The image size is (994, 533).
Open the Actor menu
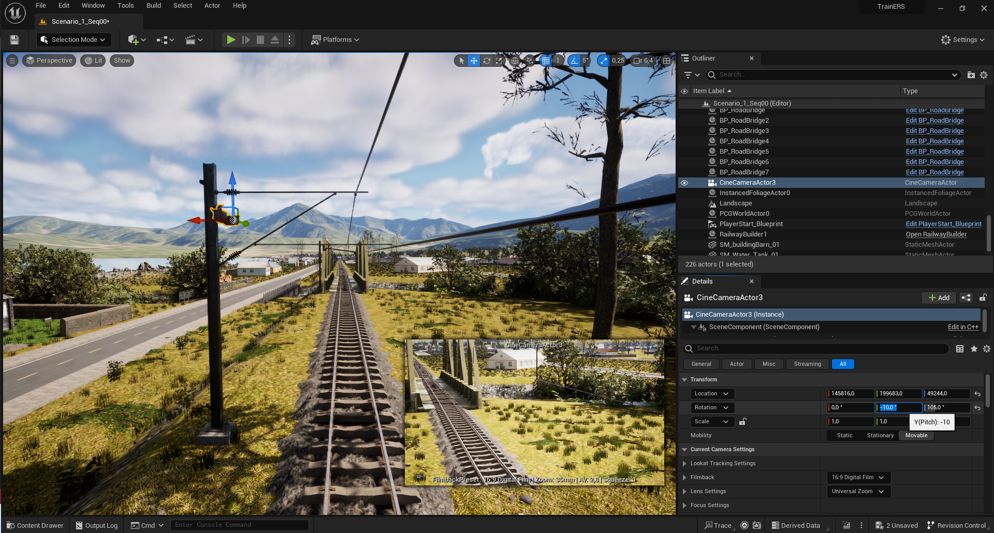[x=212, y=6]
